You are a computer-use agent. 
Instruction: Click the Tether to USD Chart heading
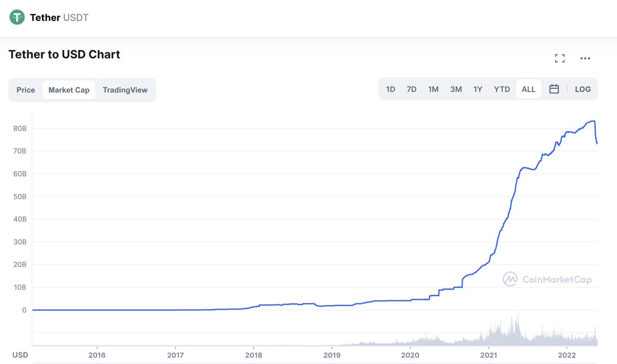pos(64,54)
